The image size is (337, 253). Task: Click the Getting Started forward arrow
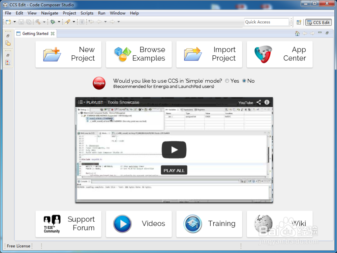point(312,33)
